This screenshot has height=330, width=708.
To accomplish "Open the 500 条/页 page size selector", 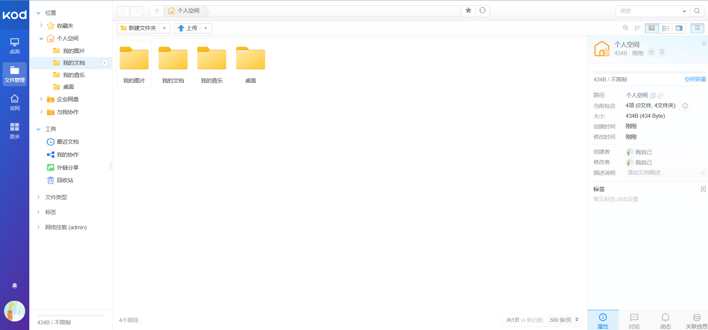I will point(564,320).
